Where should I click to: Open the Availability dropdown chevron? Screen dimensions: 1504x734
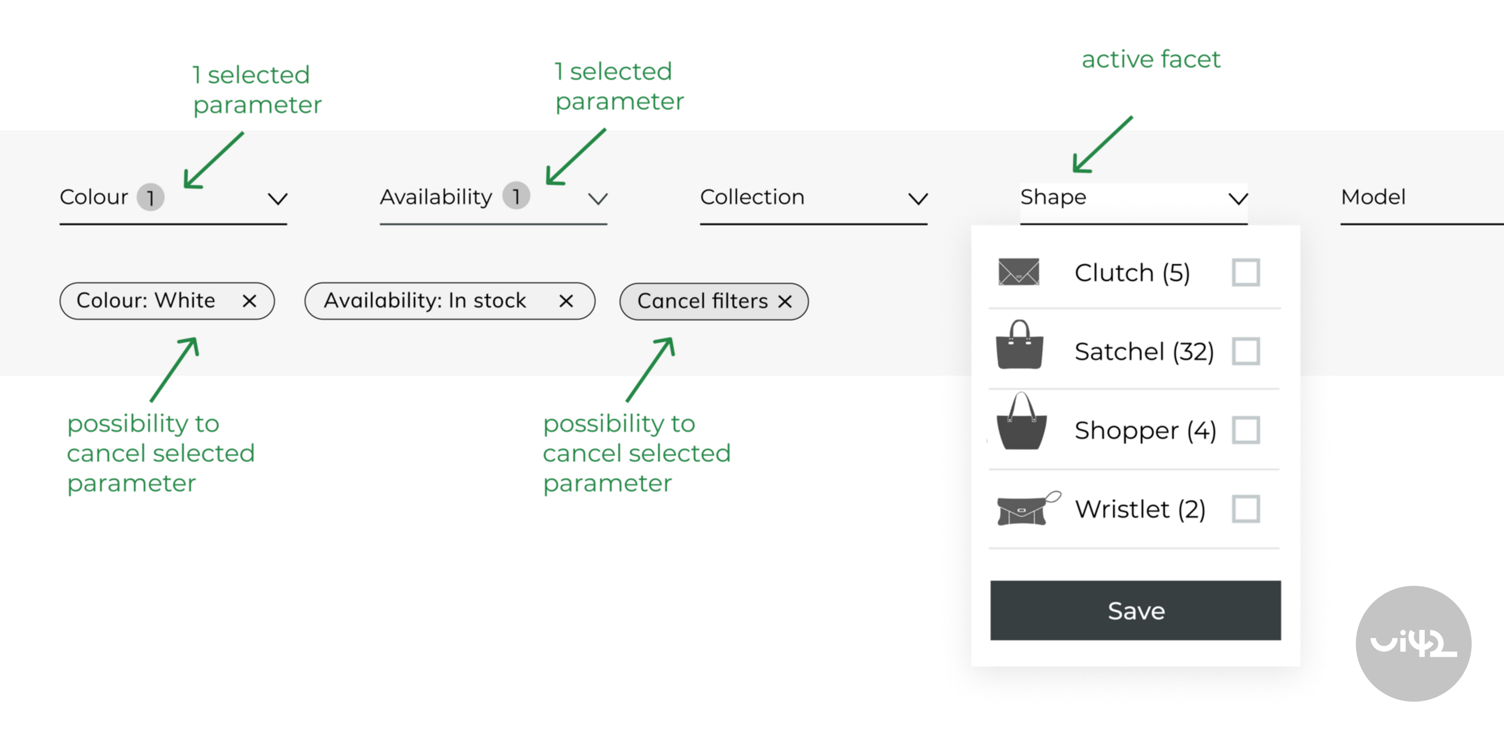[x=597, y=199]
